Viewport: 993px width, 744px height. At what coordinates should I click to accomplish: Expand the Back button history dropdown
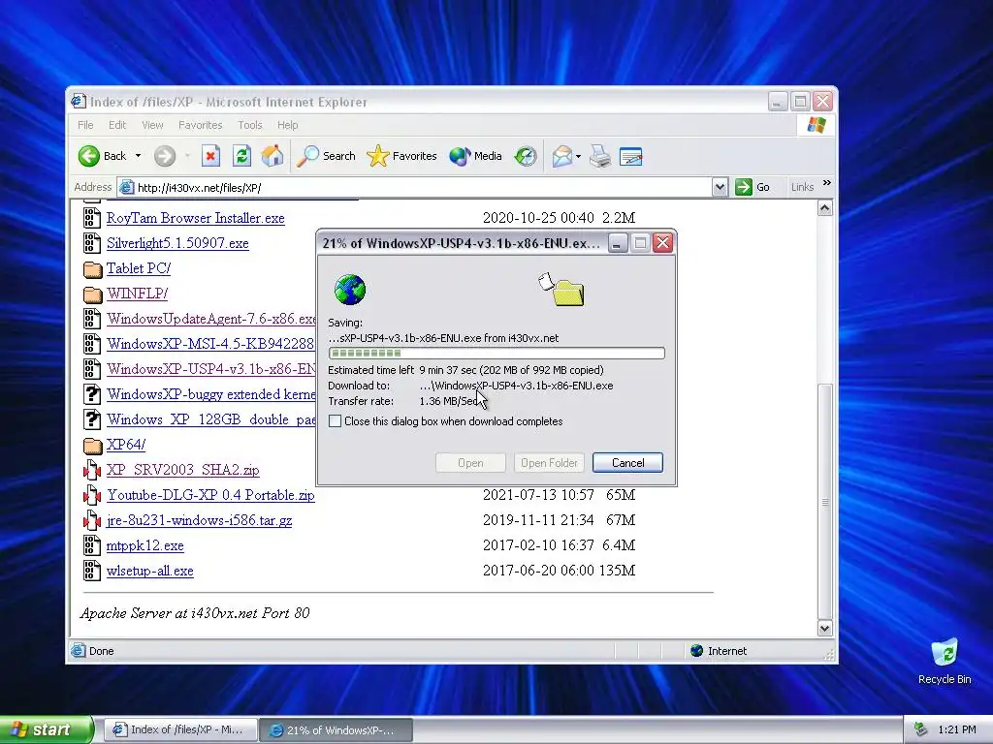pyautogui.click(x=138, y=156)
